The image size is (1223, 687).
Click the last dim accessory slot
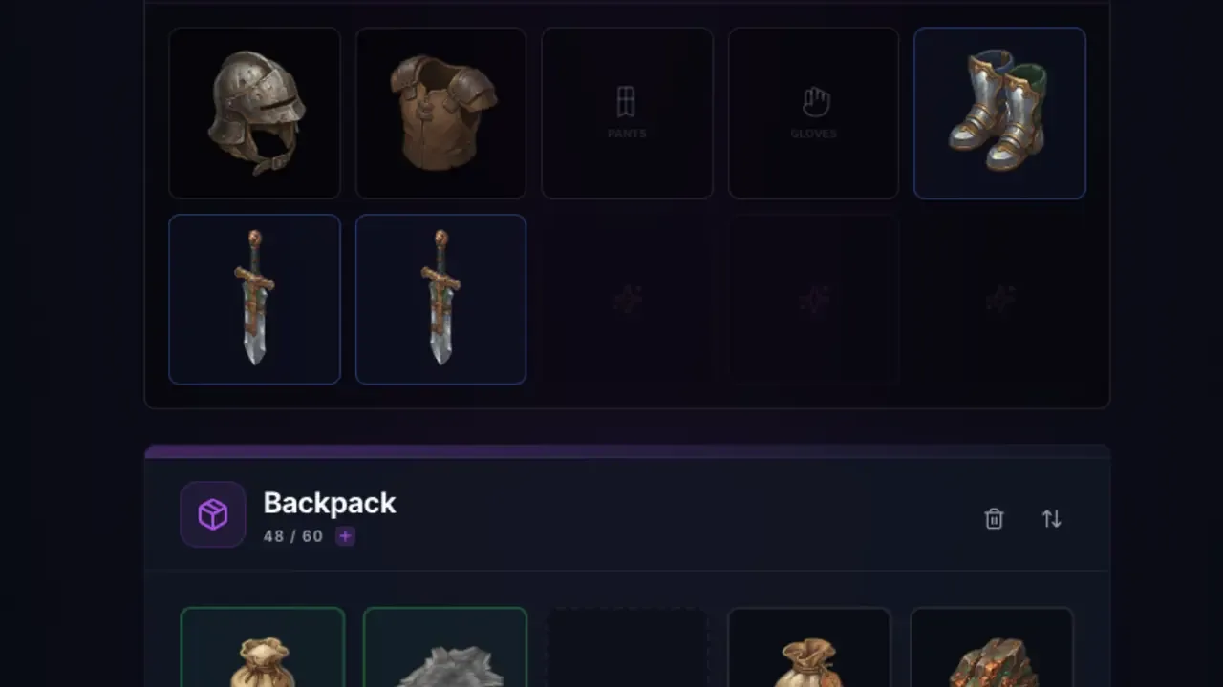point(999,300)
